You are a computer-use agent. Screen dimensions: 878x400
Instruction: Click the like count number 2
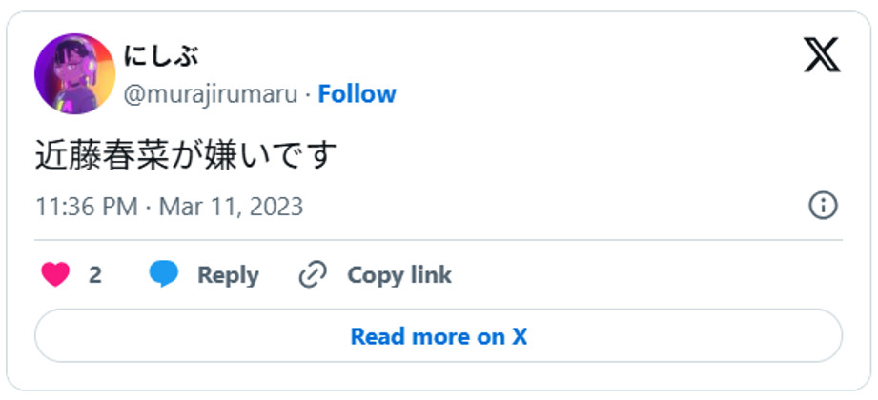[95, 275]
